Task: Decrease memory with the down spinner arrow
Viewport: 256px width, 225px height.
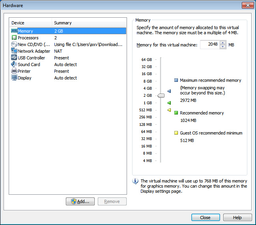Action: coord(223,47)
